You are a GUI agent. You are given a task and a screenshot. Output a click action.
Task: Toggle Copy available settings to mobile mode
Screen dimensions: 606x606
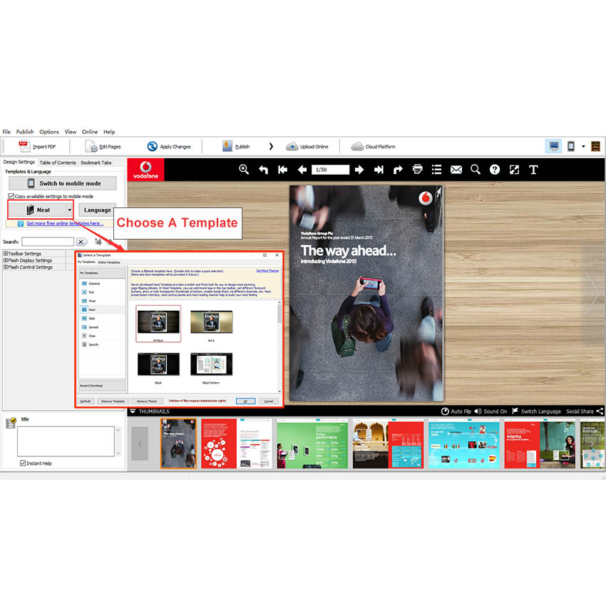pyautogui.click(x=11, y=196)
